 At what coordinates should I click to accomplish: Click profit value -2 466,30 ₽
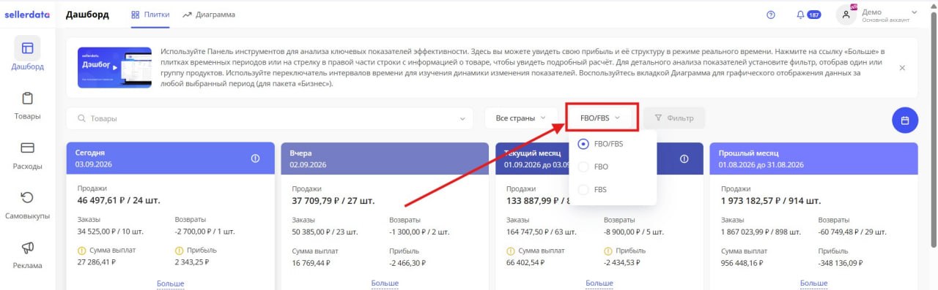tap(410, 262)
